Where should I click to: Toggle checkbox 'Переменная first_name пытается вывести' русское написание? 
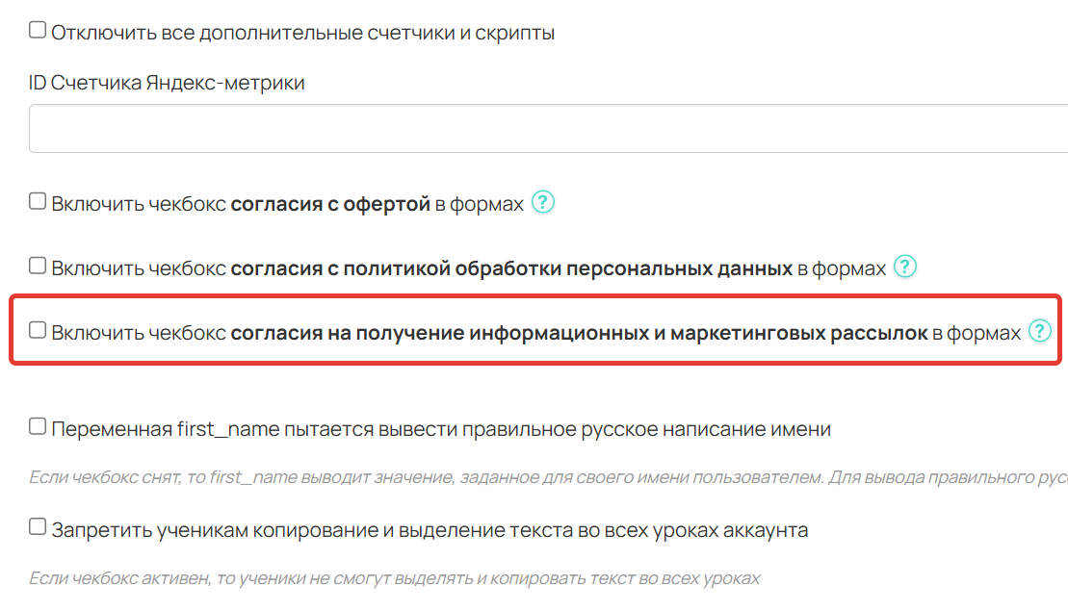(38, 426)
